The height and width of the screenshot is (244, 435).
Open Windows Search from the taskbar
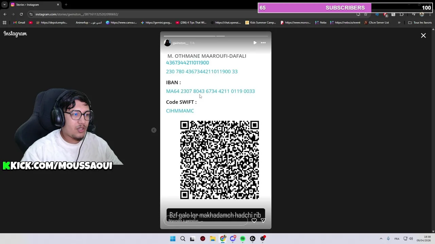(x=183, y=239)
